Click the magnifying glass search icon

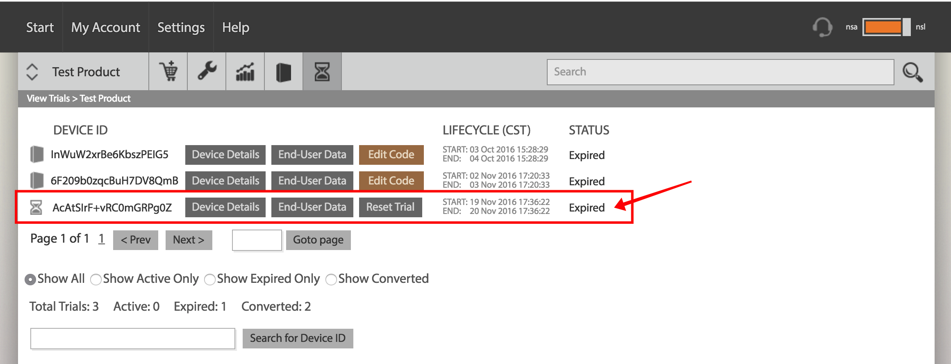click(x=913, y=72)
